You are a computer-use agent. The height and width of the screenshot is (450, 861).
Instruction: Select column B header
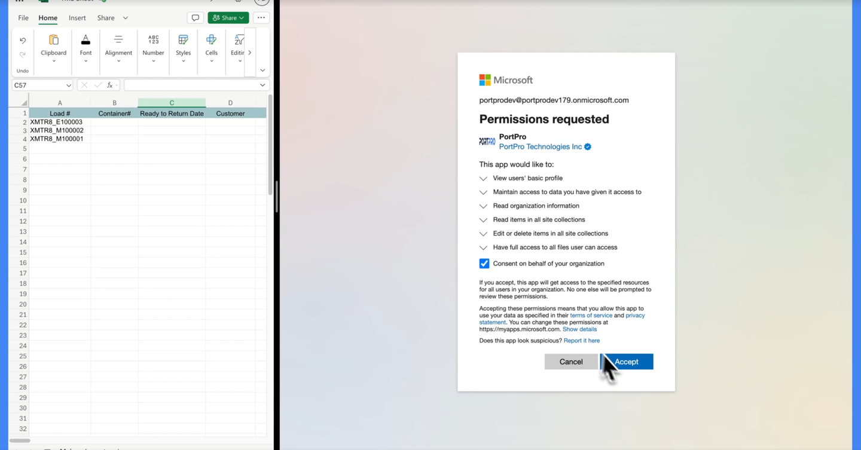pos(114,103)
